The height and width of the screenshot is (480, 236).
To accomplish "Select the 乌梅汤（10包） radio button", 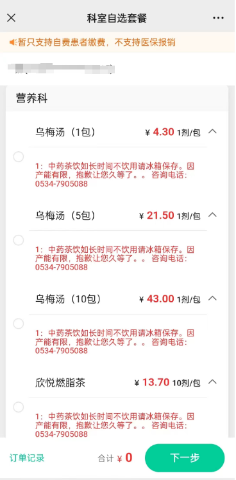I will tap(19, 324).
